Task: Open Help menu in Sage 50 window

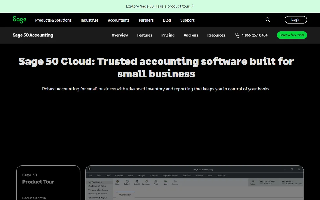Action: (209, 176)
